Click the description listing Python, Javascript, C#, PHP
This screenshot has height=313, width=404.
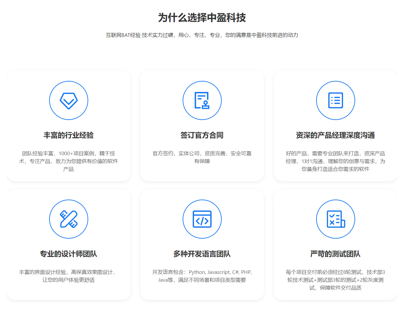pos(202,276)
